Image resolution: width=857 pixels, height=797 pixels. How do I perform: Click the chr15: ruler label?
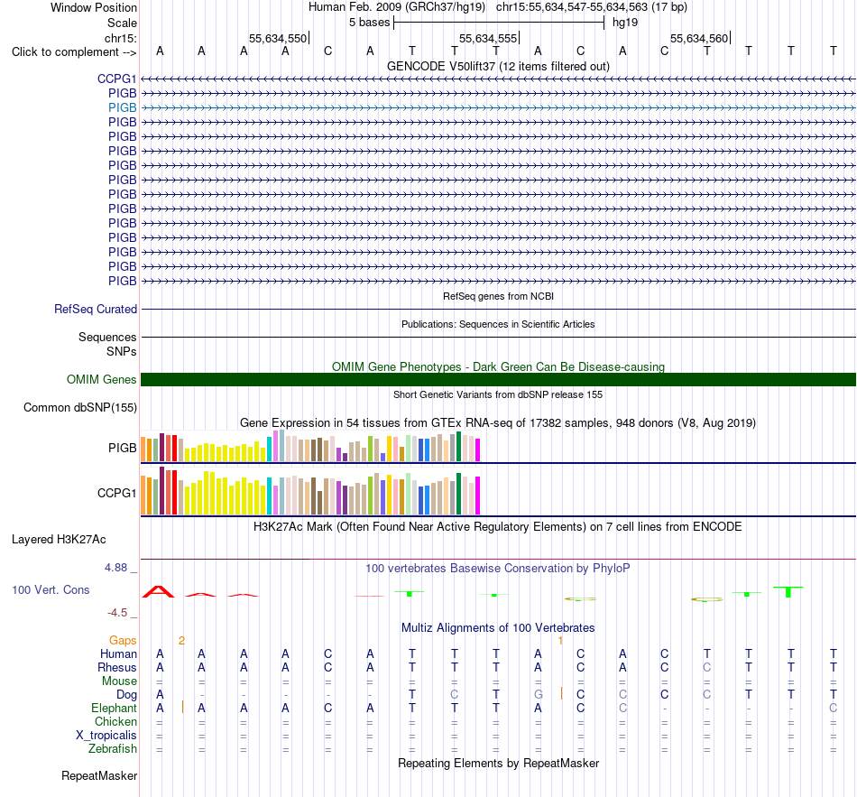click(x=120, y=38)
